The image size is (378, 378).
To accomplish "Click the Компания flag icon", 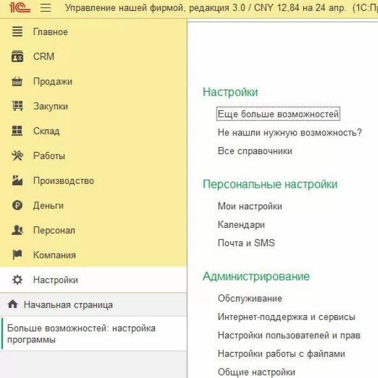I will [x=17, y=255].
